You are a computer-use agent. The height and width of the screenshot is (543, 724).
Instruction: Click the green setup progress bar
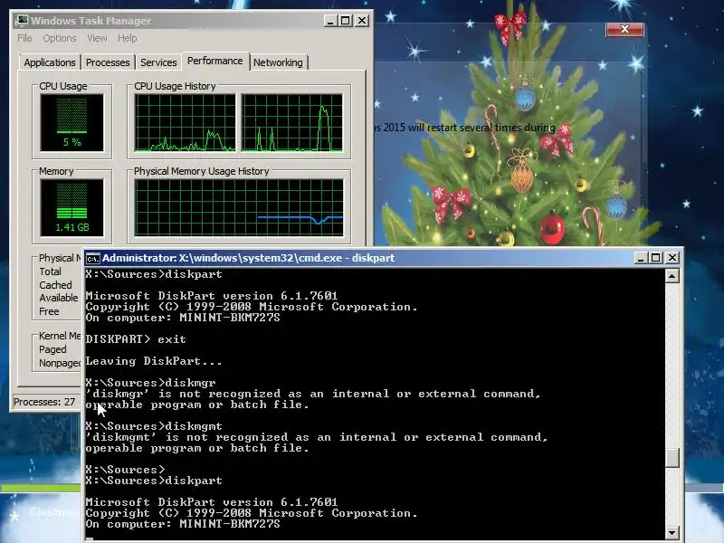(41, 488)
